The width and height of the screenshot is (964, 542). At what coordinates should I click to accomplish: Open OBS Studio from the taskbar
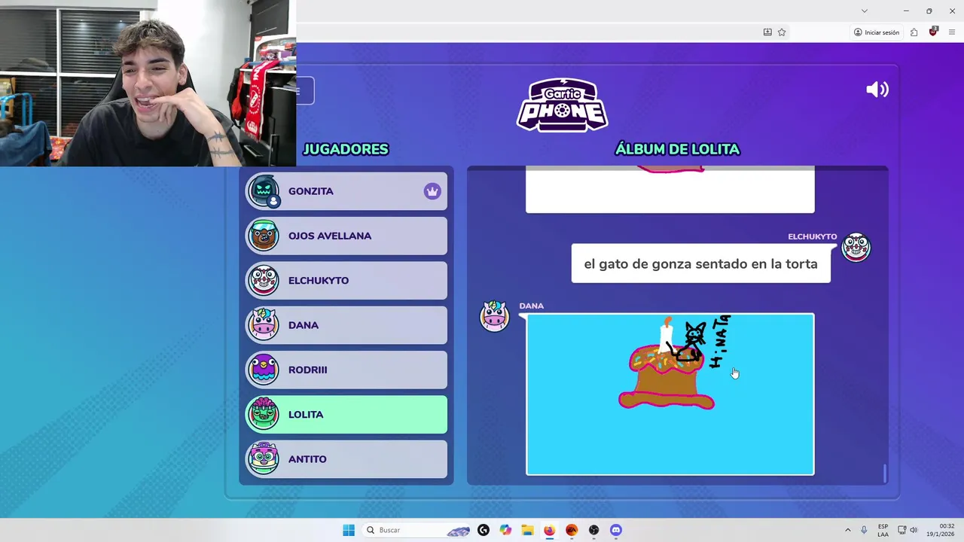pyautogui.click(x=593, y=530)
